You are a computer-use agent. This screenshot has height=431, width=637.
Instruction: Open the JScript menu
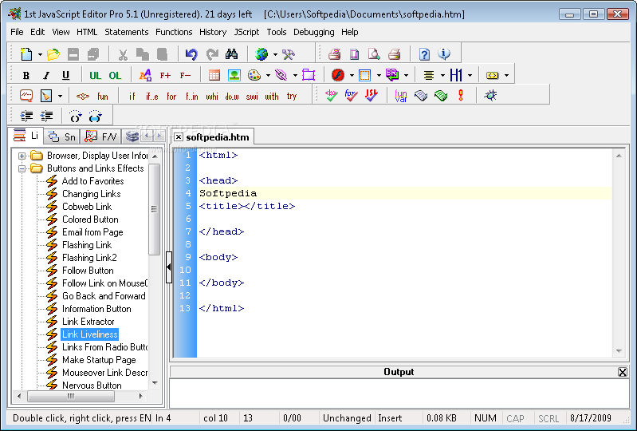click(246, 32)
